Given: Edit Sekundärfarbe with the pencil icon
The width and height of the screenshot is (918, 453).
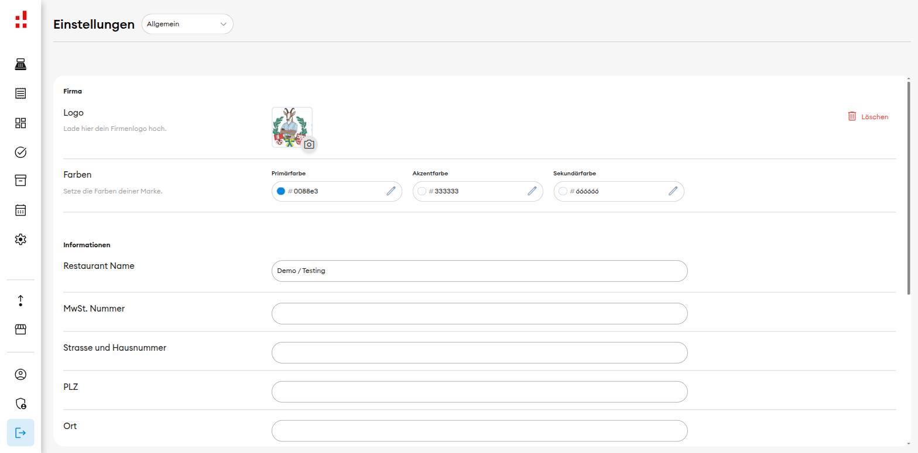Looking at the screenshot, I should [673, 191].
